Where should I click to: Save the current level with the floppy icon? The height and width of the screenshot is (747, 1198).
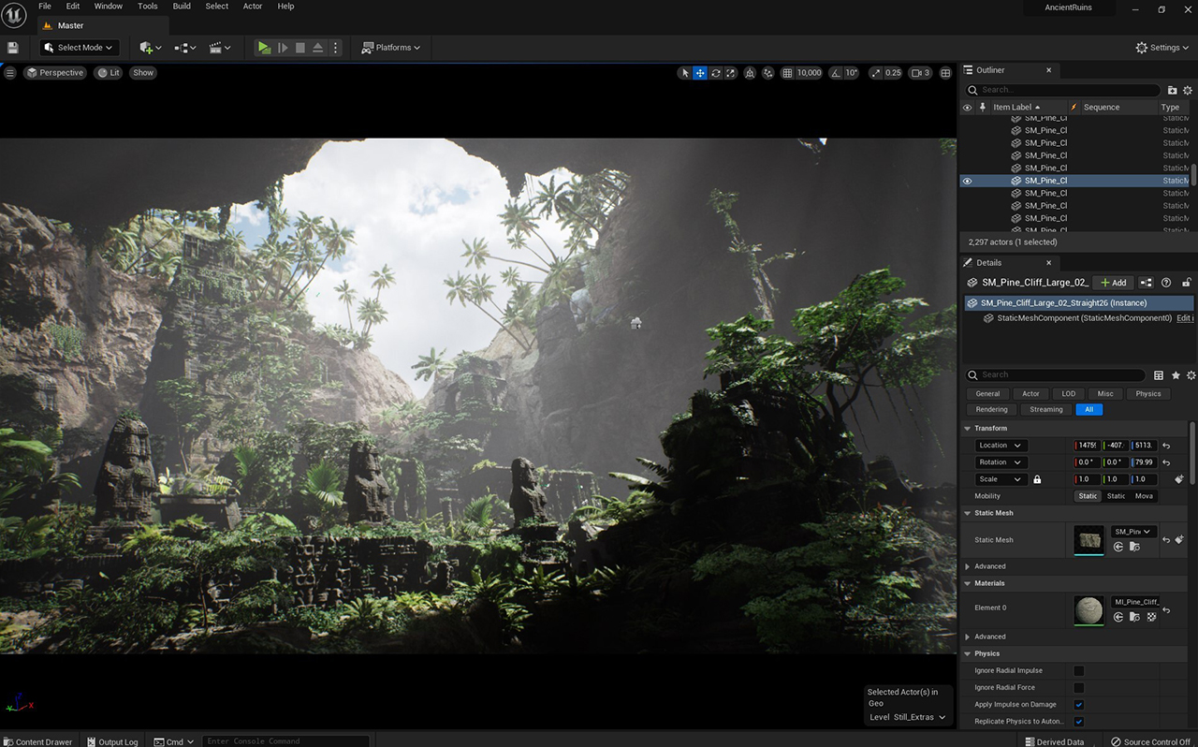click(x=13, y=48)
